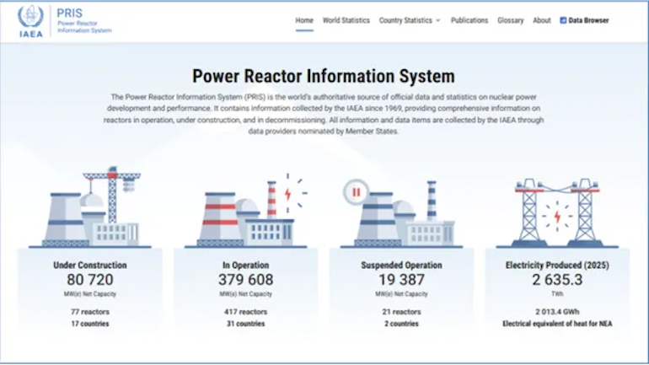Click the 31 countries figure
Screen dimensions: 649x365
(246, 324)
